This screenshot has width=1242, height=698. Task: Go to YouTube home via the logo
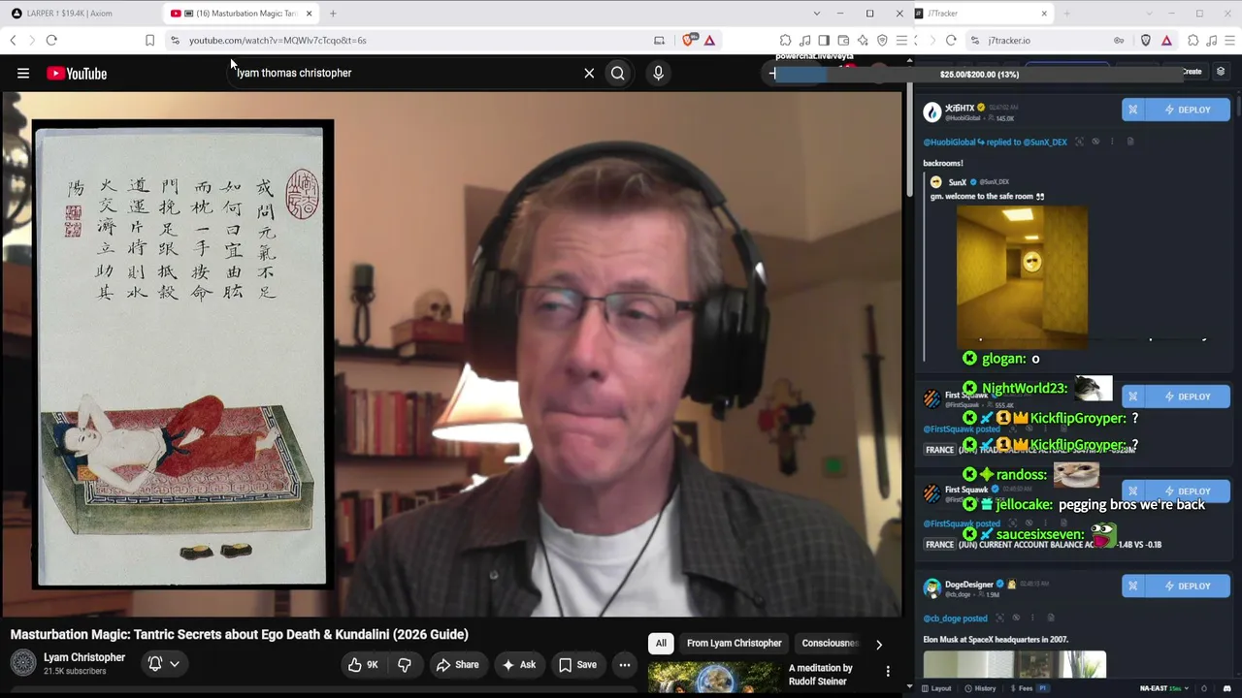77,74
